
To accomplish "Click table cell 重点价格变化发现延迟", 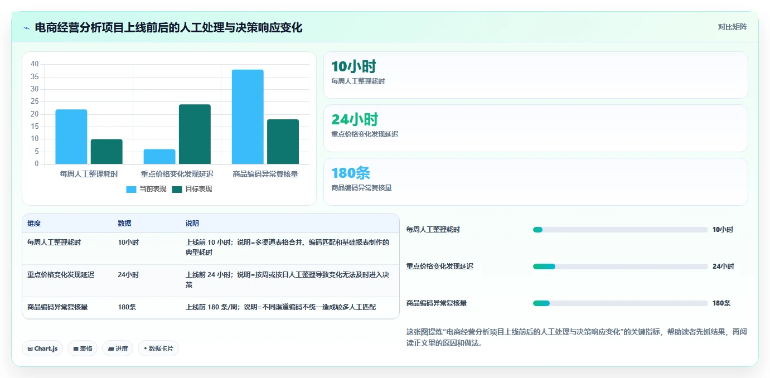I will pos(61,275).
